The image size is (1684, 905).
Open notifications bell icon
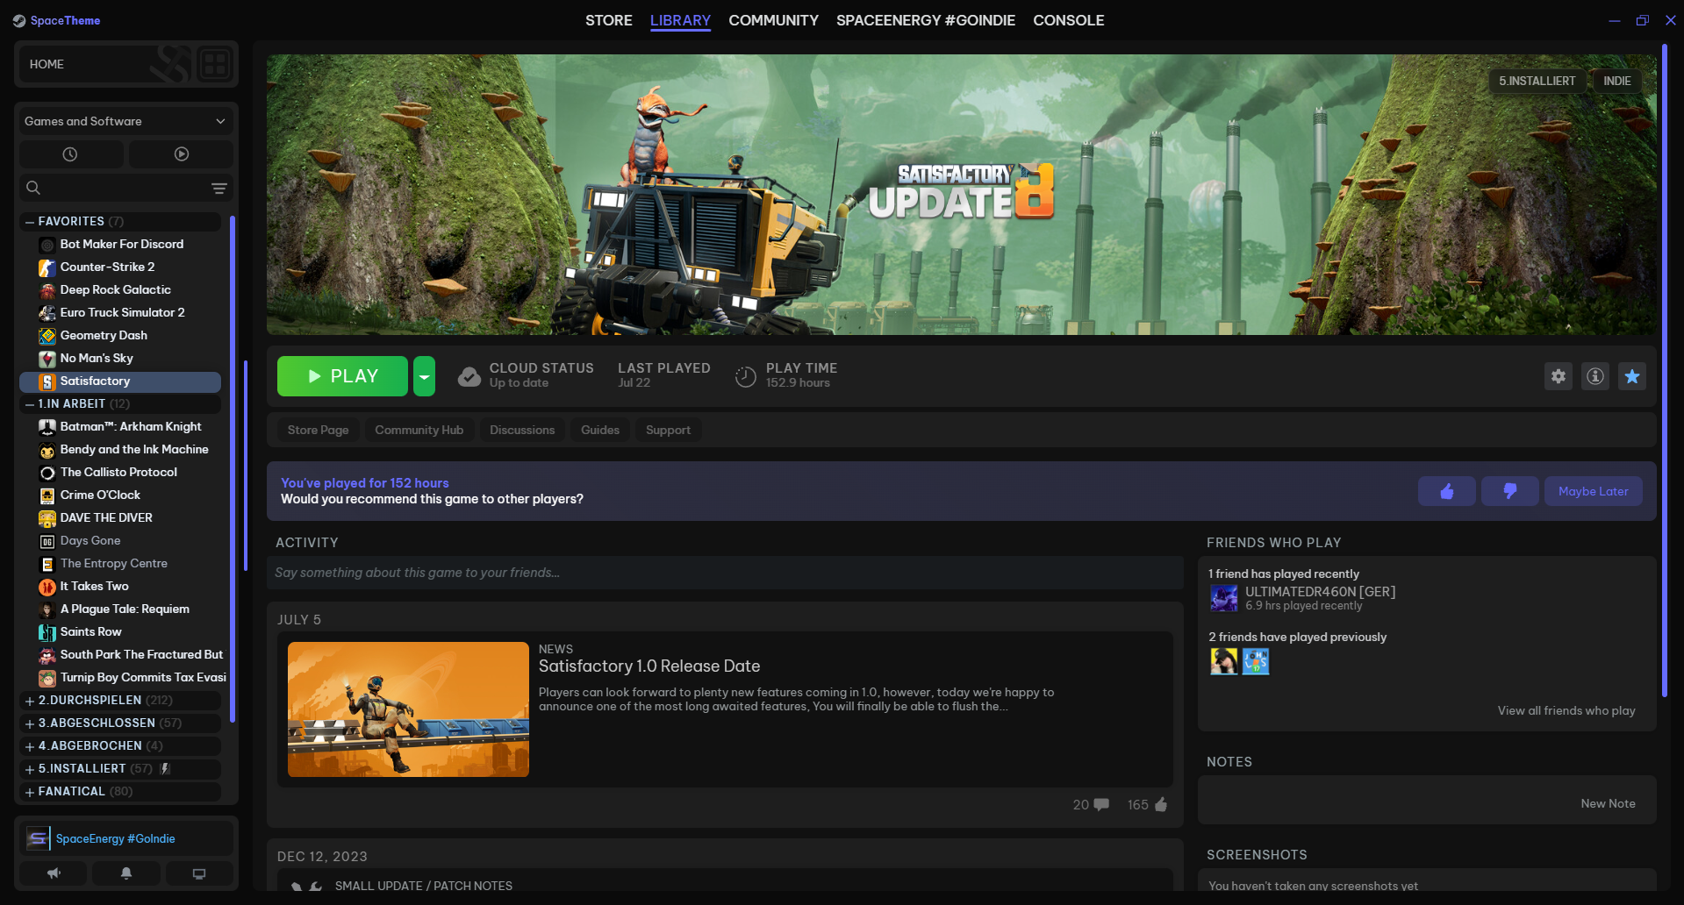126,873
